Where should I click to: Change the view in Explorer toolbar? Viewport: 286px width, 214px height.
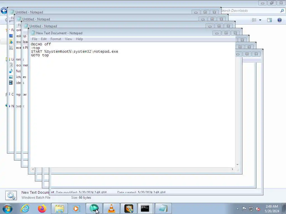click(254, 20)
